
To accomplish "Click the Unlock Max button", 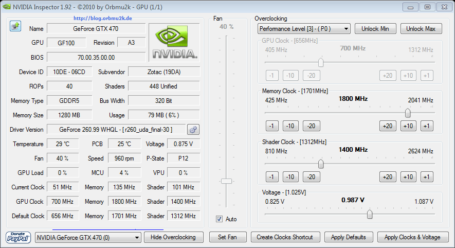I will coord(421,29).
